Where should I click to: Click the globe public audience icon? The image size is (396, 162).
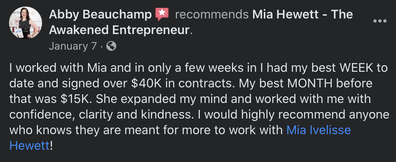tap(111, 46)
